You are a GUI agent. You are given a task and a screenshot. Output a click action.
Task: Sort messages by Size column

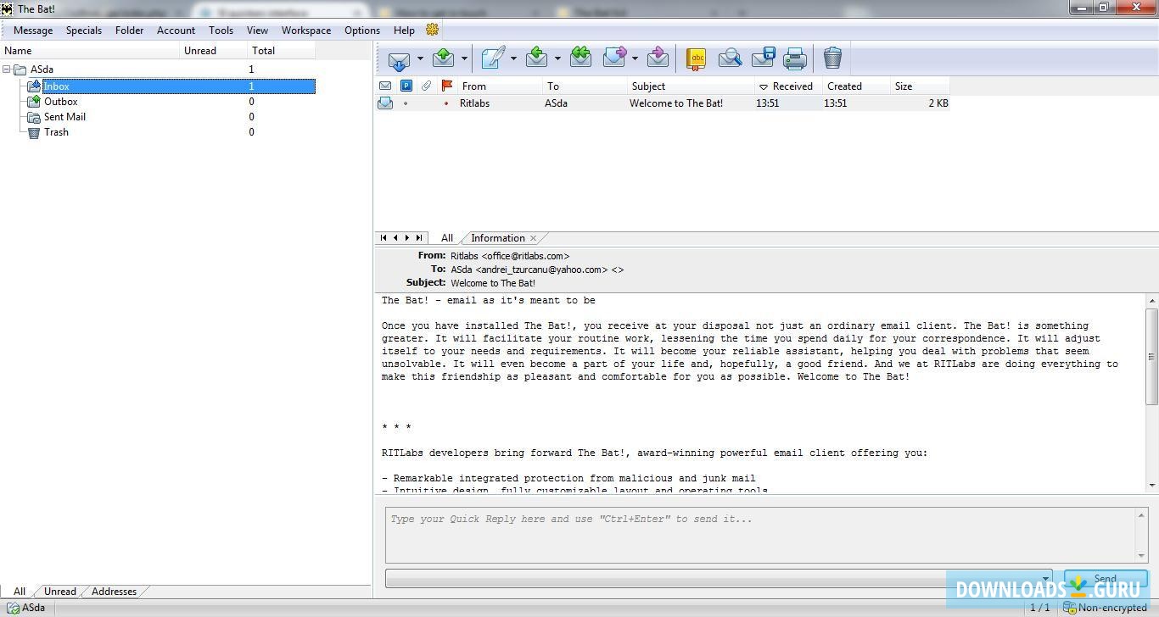[x=920, y=86]
